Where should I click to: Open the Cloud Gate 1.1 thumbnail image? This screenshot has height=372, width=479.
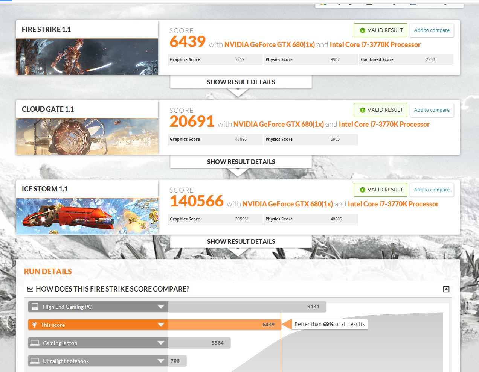[87, 137]
